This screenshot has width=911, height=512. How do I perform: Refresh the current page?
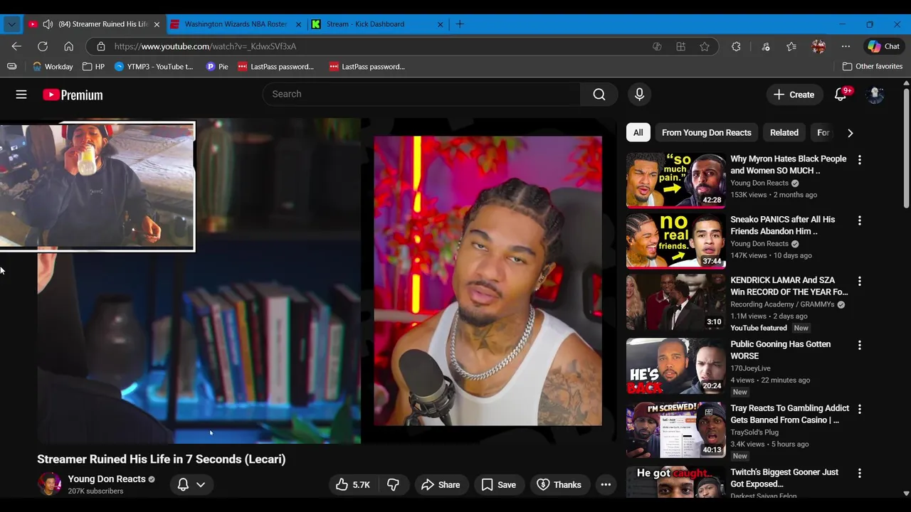pos(43,46)
